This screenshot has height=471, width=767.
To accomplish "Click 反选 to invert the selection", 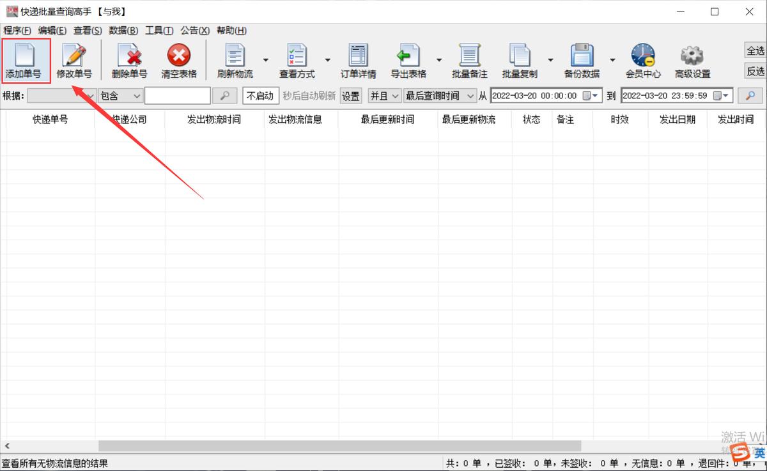I will pyautogui.click(x=754, y=72).
